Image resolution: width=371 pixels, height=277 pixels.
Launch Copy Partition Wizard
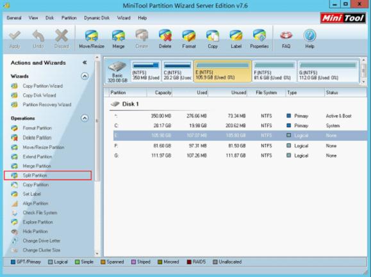[x=42, y=86]
